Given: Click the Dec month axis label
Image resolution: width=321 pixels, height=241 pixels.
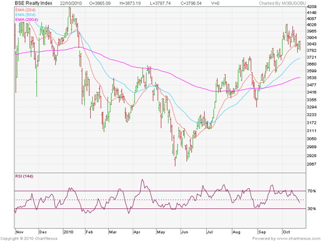Looking at the screenshot, I should 43,232.
